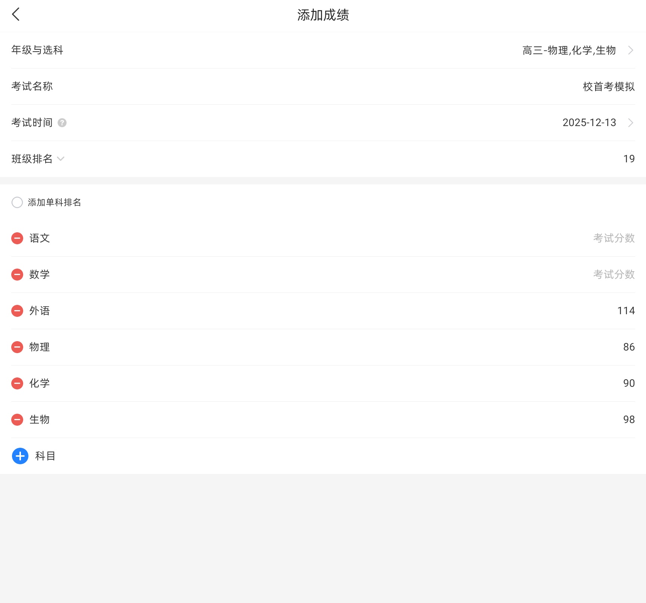Remove the 数学 subject with minus icon
Viewport: 646px width, 603px height.
(x=17, y=275)
